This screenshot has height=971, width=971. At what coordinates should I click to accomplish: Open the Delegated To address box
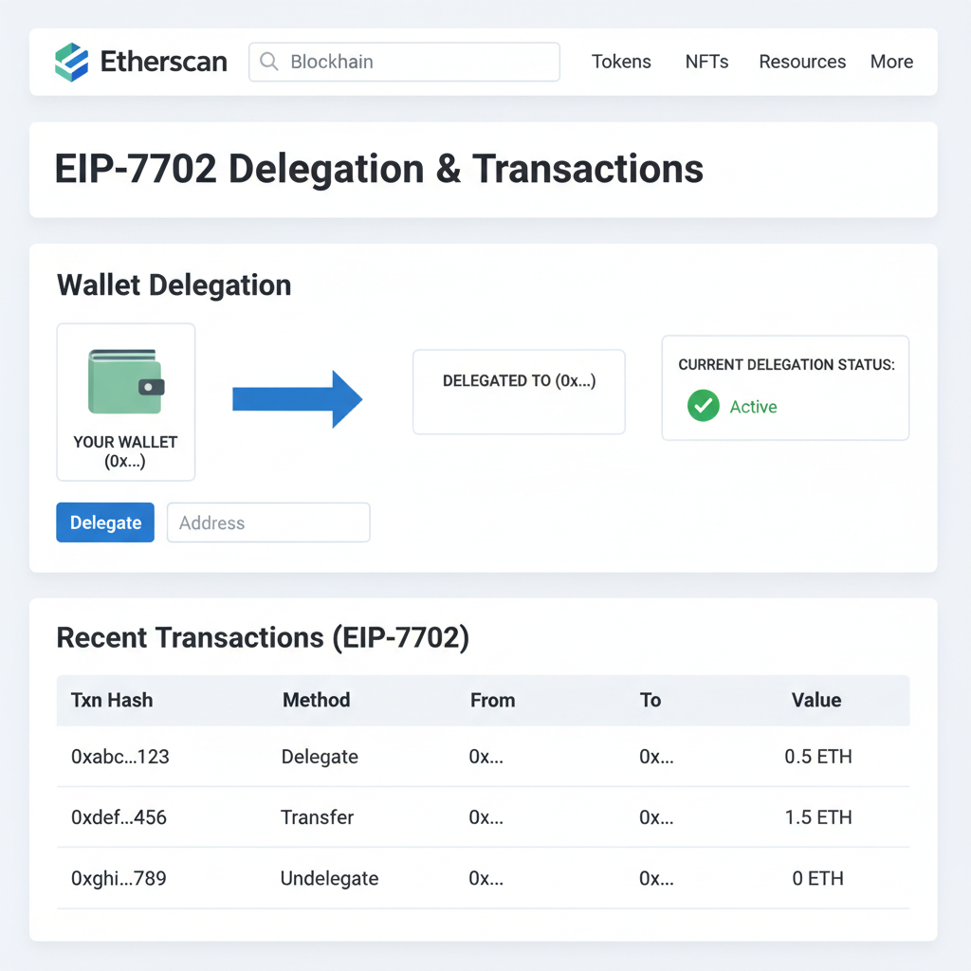click(x=519, y=392)
